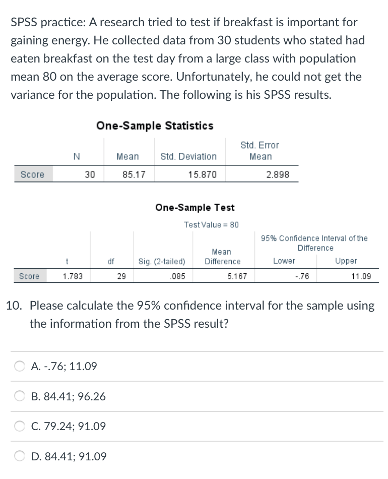Image resolution: width=388 pixels, height=479 pixels.
Task: Select answer choice D radio button
Action: coord(19,456)
